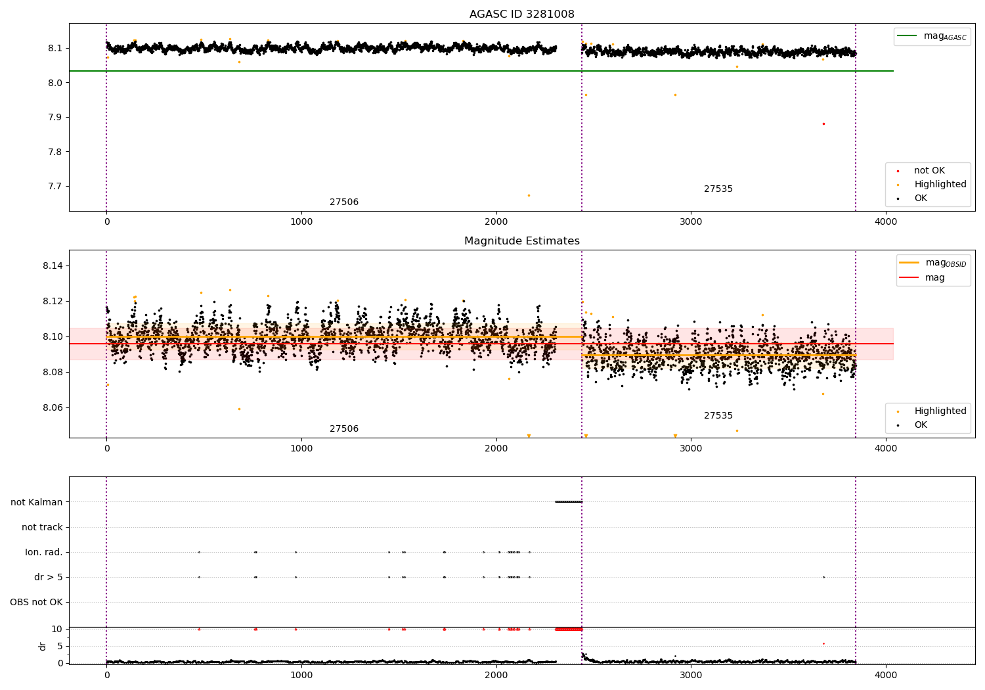Image resolution: width=985 pixels, height=690 pixels.
Task: Click the 7.7 y-axis tick label
Action: tap(55, 187)
